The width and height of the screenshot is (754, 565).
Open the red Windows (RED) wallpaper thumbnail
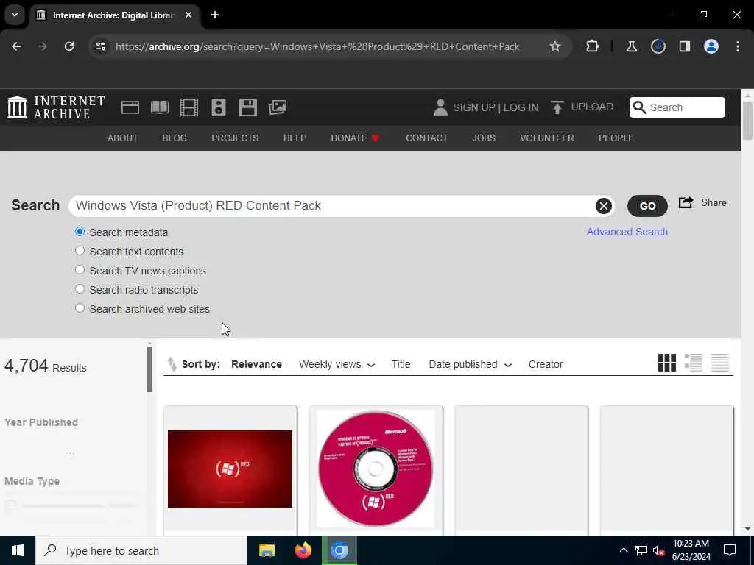[230, 469]
